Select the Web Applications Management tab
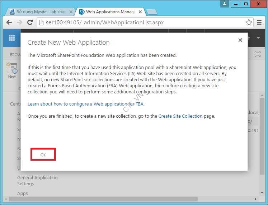The width and height of the screenshot is (268, 205). click(x=111, y=12)
